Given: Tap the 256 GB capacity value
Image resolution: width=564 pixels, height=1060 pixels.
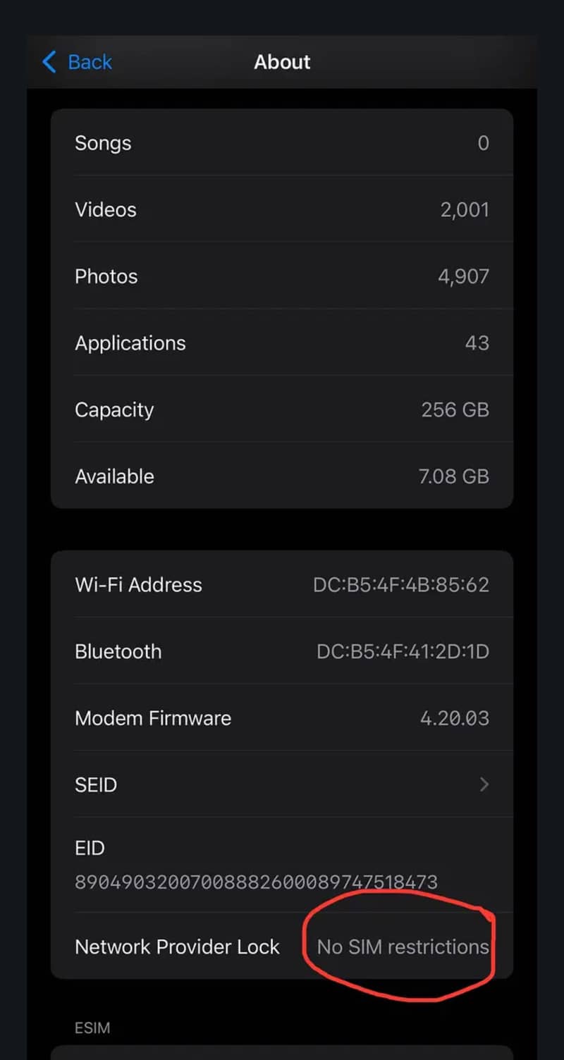Looking at the screenshot, I should [455, 409].
